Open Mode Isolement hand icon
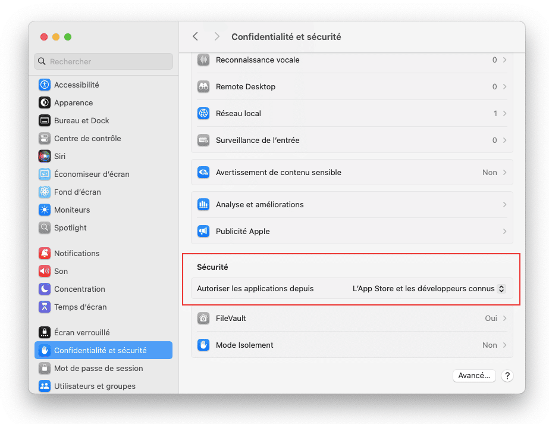Image resolution: width=549 pixels, height=424 pixels. [x=203, y=345]
